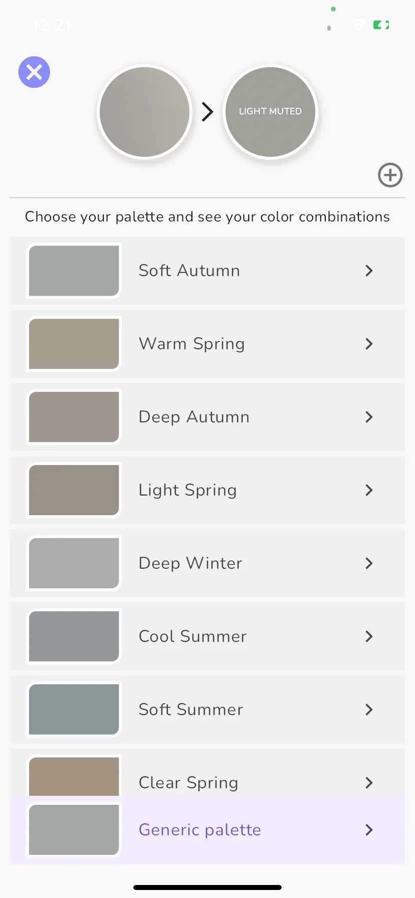Screen dimensions: 415x898
Task: Select the Soft Summer teal swatch
Action: pyautogui.click(x=74, y=710)
